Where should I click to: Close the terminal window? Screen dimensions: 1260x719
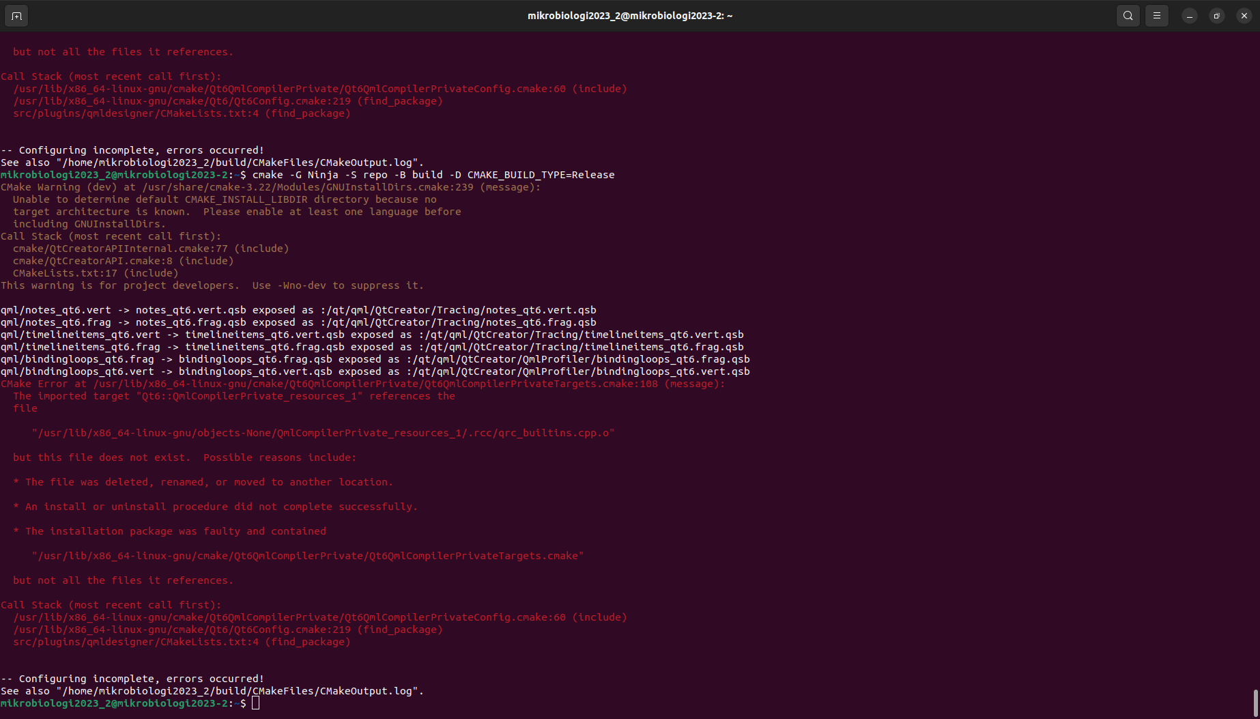pyautogui.click(x=1244, y=16)
